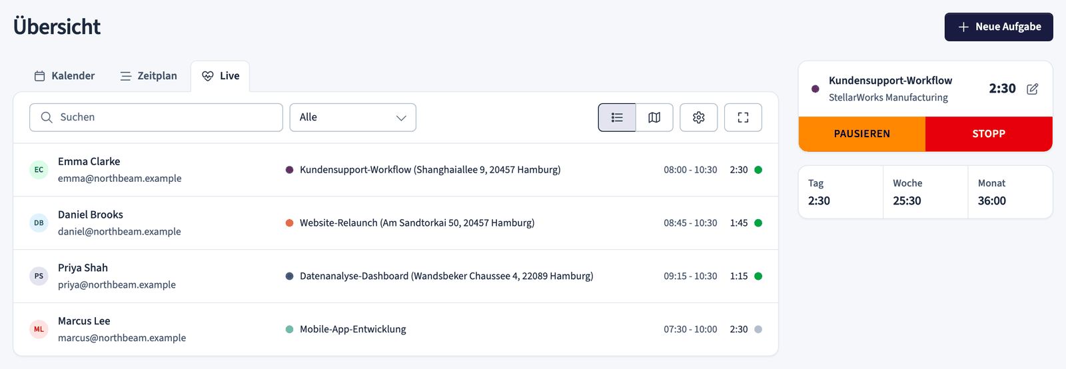Click purple project dot for Kundensupport-Workflow row

point(289,170)
